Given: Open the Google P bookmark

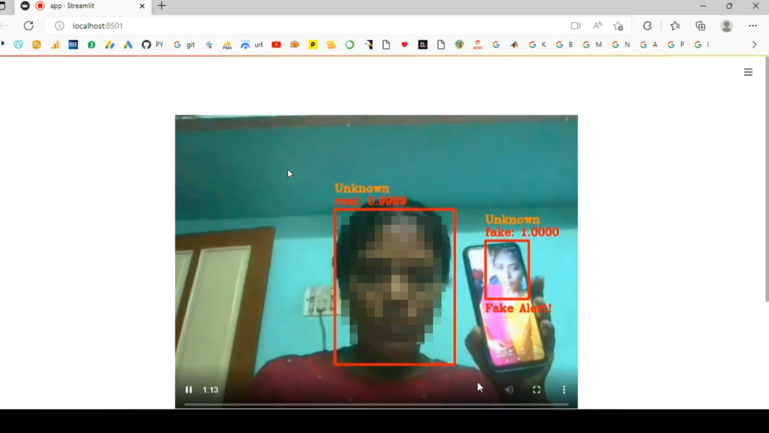Looking at the screenshot, I should coord(676,45).
